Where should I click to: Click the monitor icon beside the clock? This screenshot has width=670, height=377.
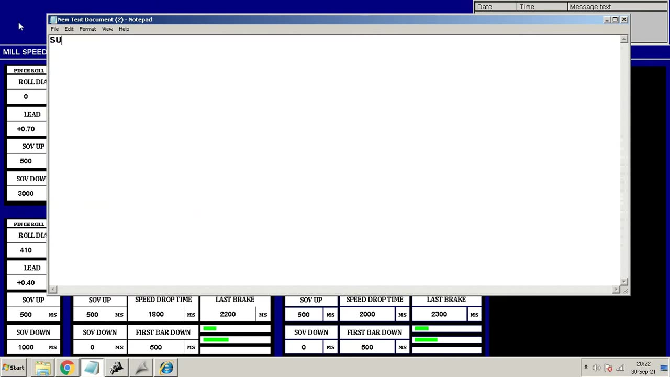[x=664, y=368]
